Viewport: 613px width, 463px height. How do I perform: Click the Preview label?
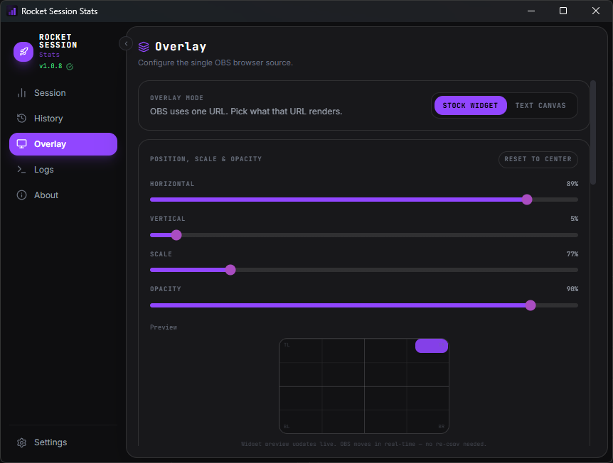pyautogui.click(x=164, y=327)
